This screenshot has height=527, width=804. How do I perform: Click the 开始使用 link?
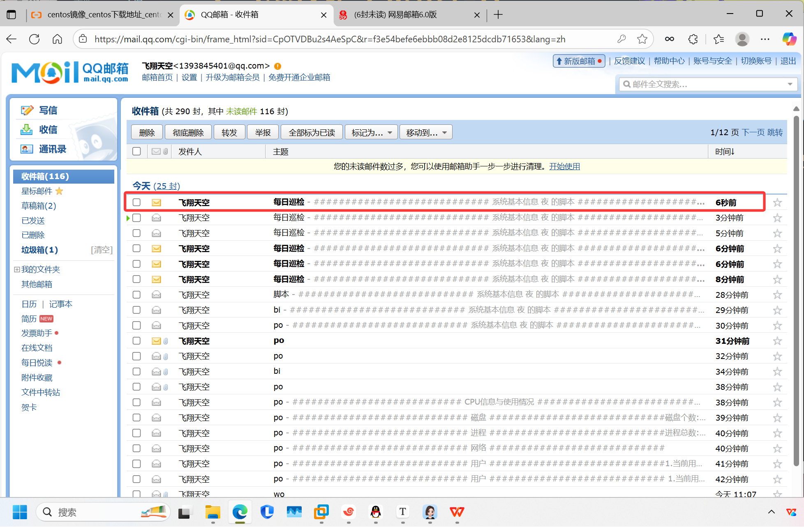coord(564,166)
